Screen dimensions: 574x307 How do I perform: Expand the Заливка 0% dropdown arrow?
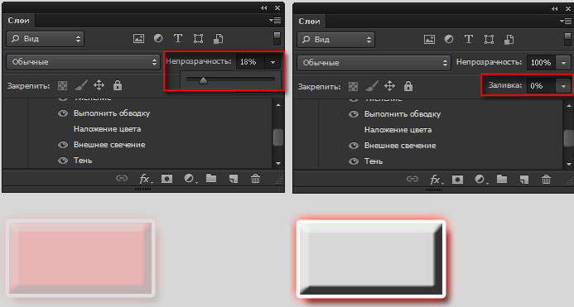tap(563, 86)
